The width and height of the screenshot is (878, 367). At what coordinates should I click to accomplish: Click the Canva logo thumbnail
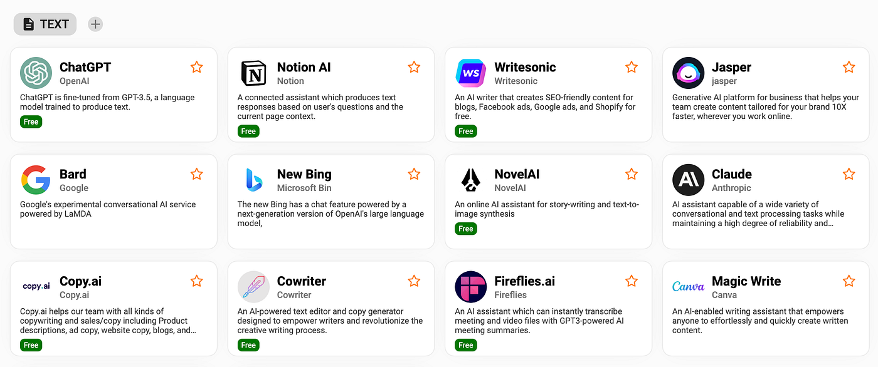[688, 287]
